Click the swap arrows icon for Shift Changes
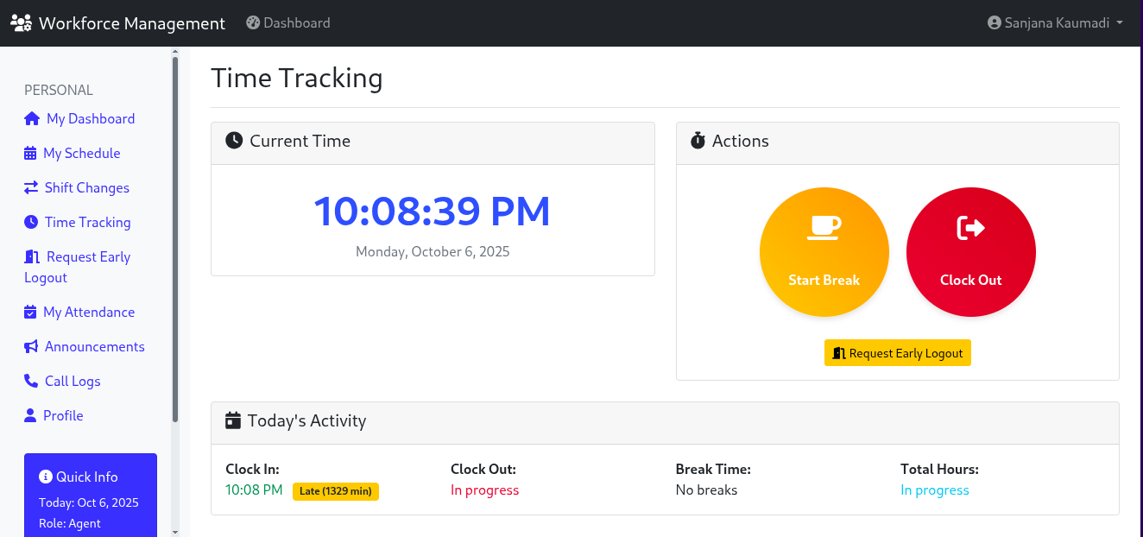The image size is (1143, 537). [29, 187]
